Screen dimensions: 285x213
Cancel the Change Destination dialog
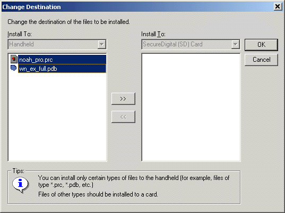point(261,60)
